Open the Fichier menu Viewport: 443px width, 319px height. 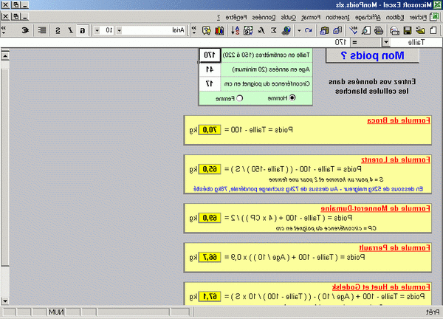tap(418, 17)
